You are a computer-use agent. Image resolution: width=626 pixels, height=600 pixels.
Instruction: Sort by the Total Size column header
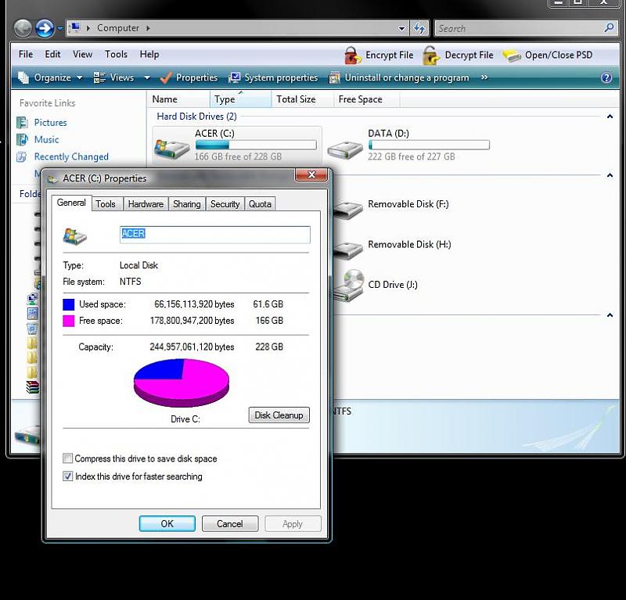coord(302,99)
